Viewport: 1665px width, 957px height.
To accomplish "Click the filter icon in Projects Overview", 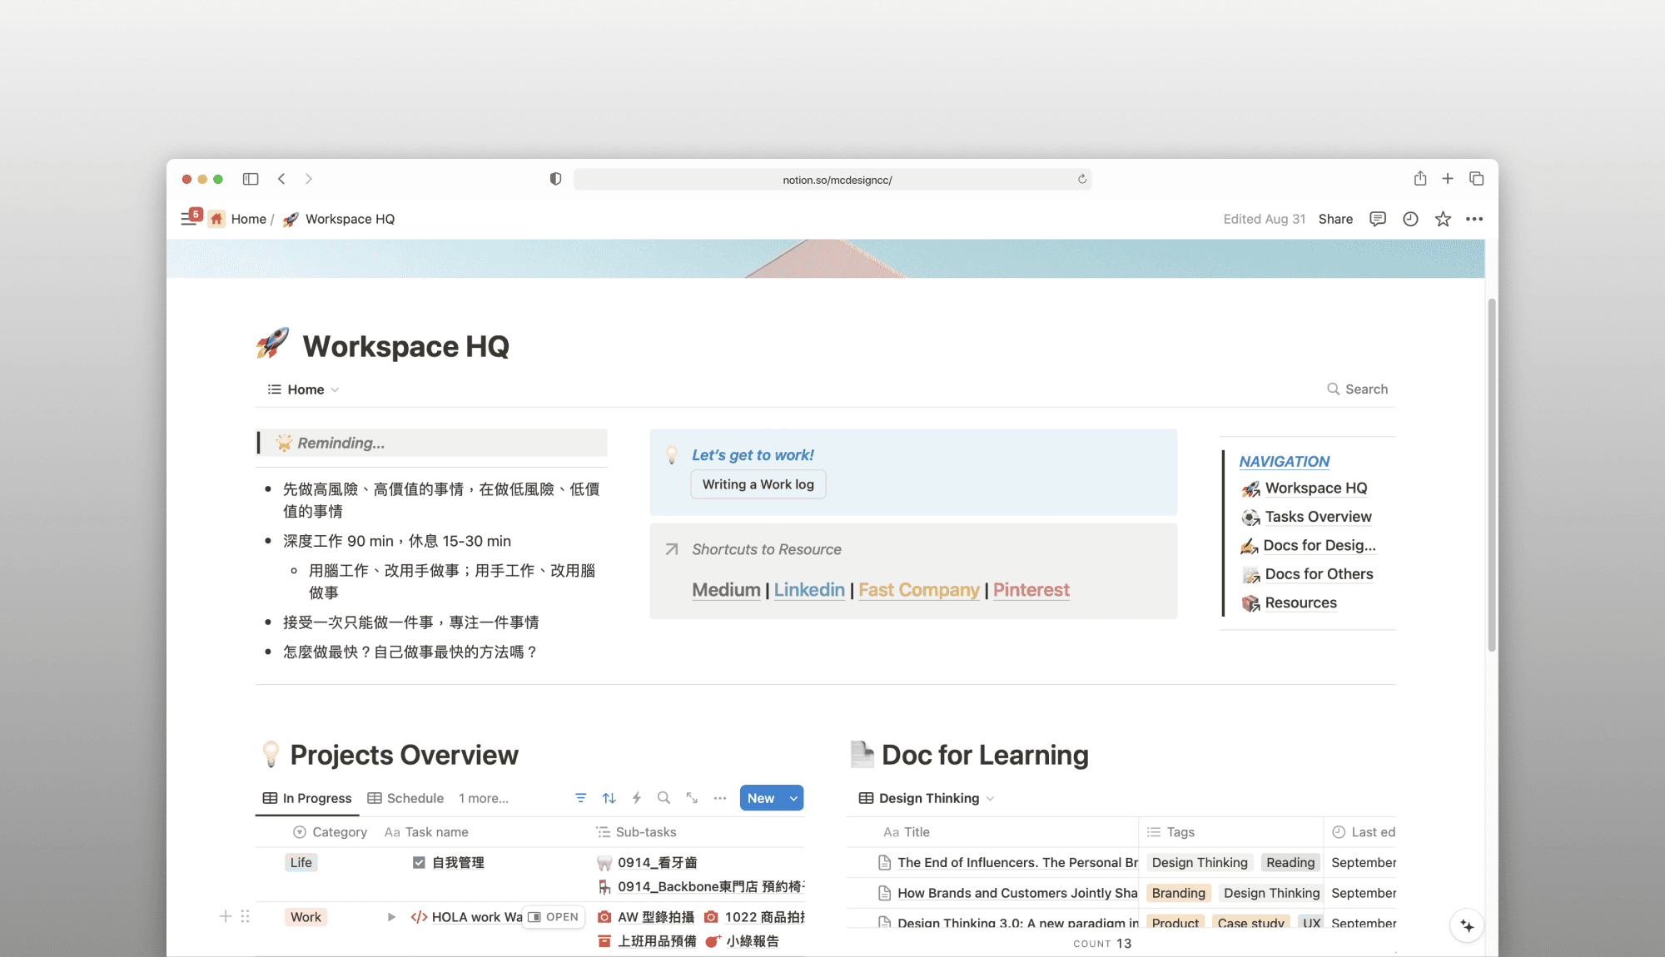I will (580, 798).
